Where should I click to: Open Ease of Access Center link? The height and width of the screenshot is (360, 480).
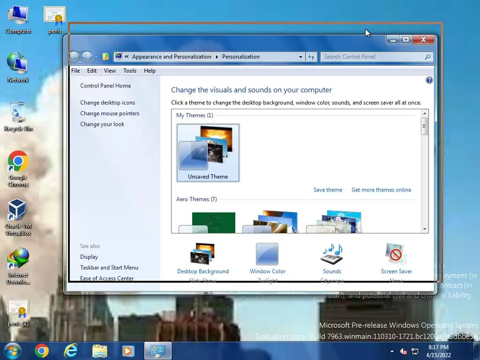(107, 278)
